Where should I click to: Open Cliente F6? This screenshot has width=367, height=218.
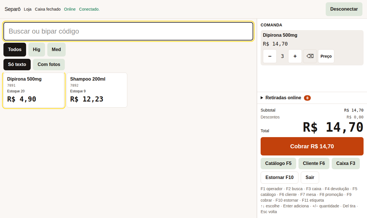[314, 163]
